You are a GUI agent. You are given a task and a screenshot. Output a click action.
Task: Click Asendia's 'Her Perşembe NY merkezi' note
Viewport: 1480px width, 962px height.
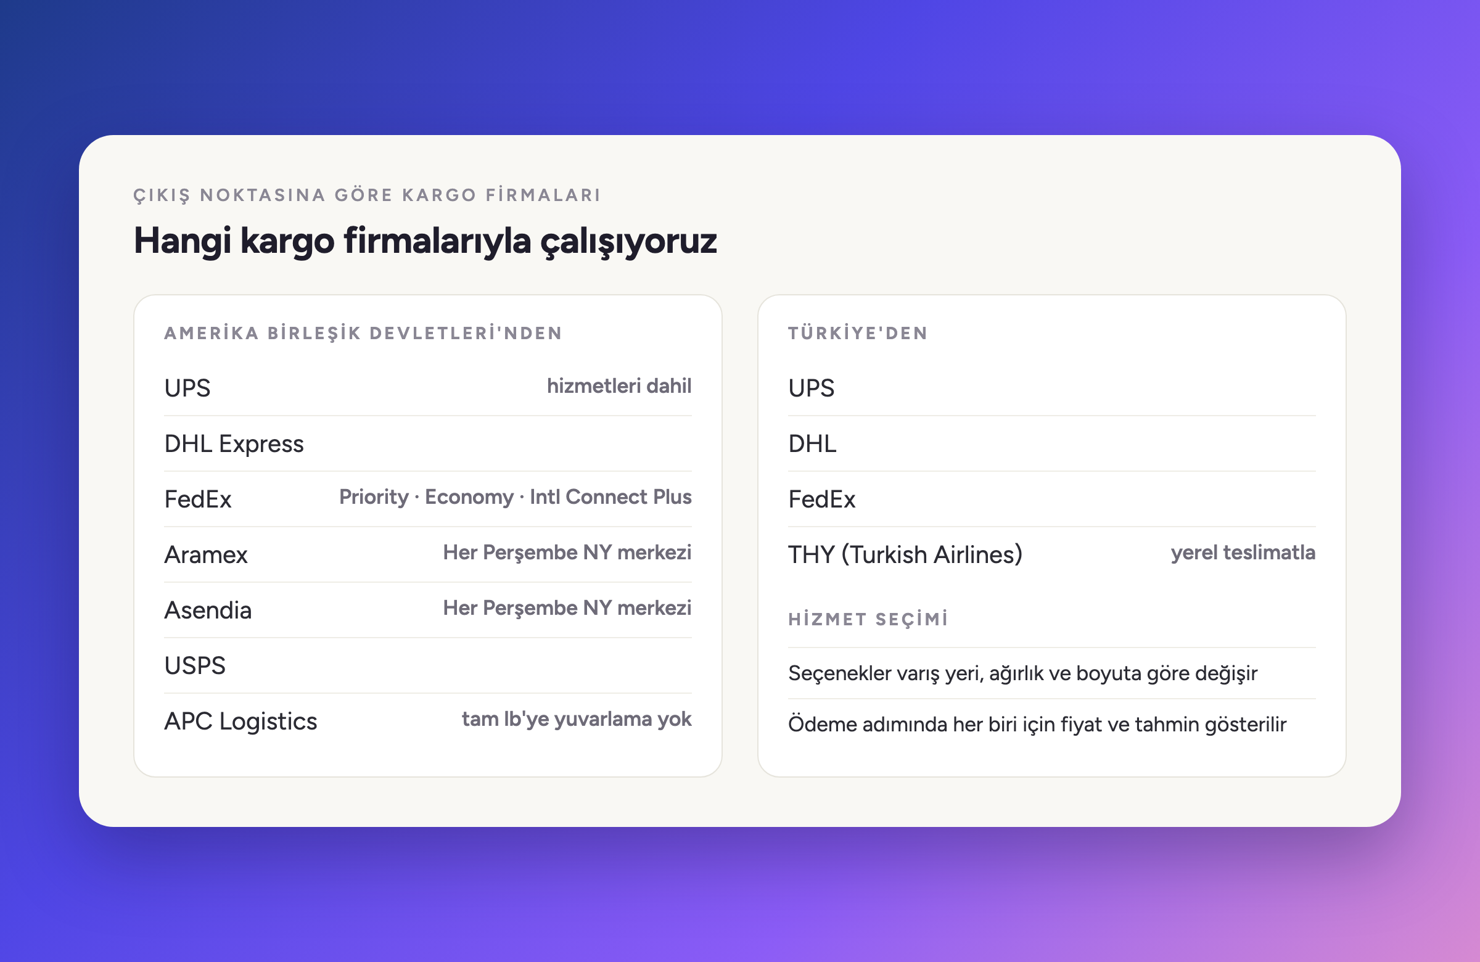(x=567, y=607)
